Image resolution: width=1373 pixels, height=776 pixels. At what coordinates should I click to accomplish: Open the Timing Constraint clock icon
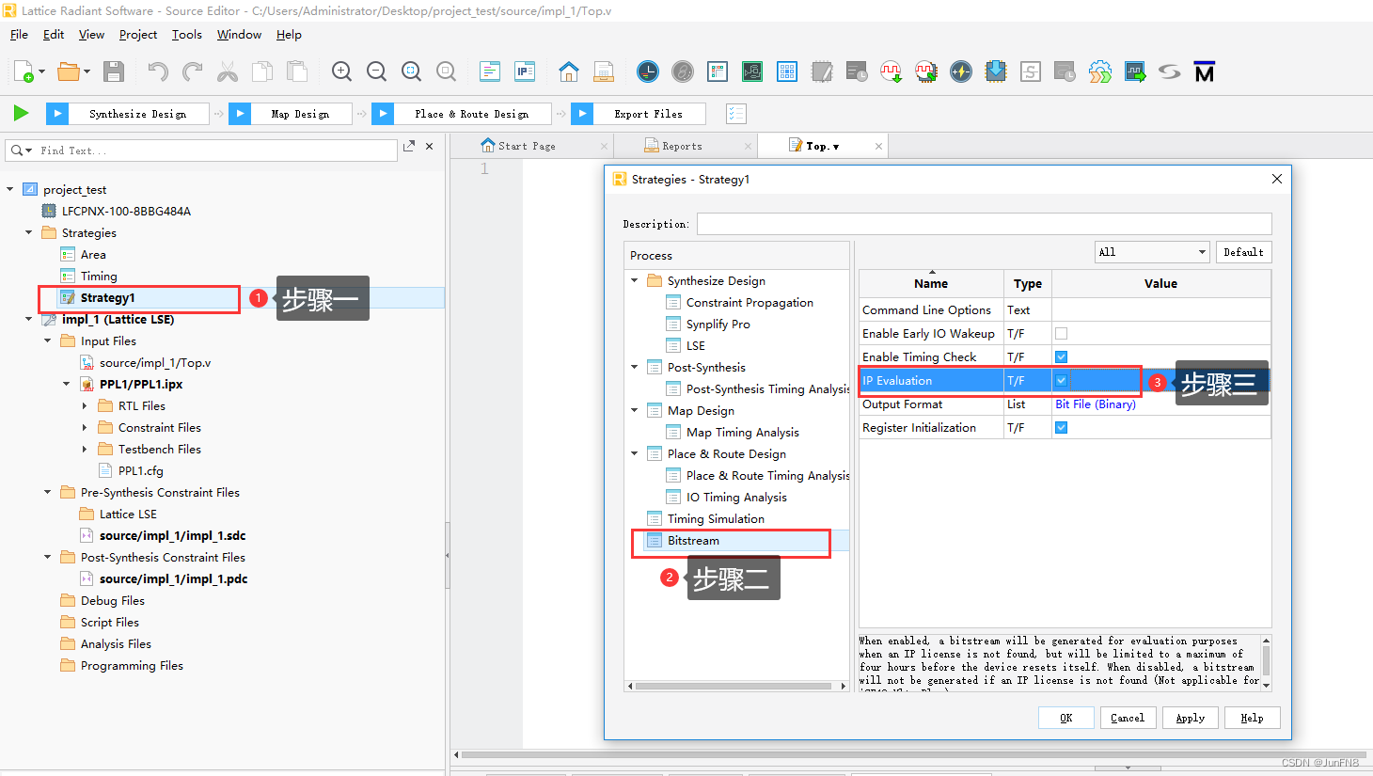pyautogui.click(x=648, y=71)
